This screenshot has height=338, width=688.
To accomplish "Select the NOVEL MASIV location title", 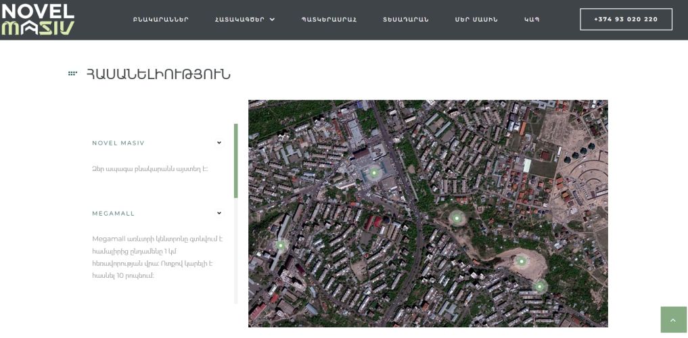I will pyautogui.click(x=118, y=143).
